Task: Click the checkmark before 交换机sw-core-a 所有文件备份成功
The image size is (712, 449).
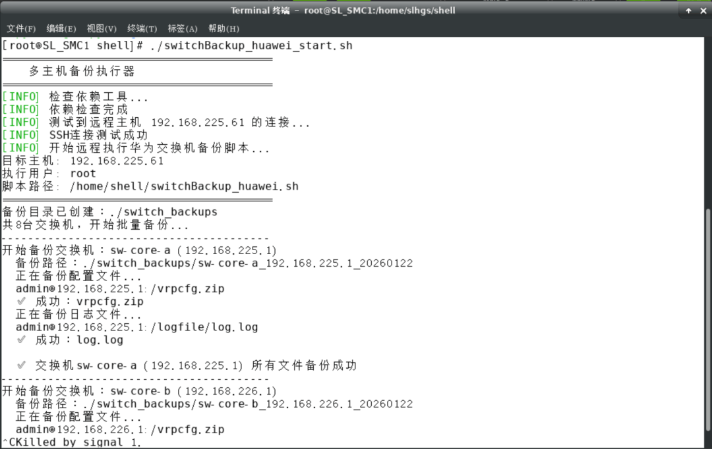Action: coord(22,365)
